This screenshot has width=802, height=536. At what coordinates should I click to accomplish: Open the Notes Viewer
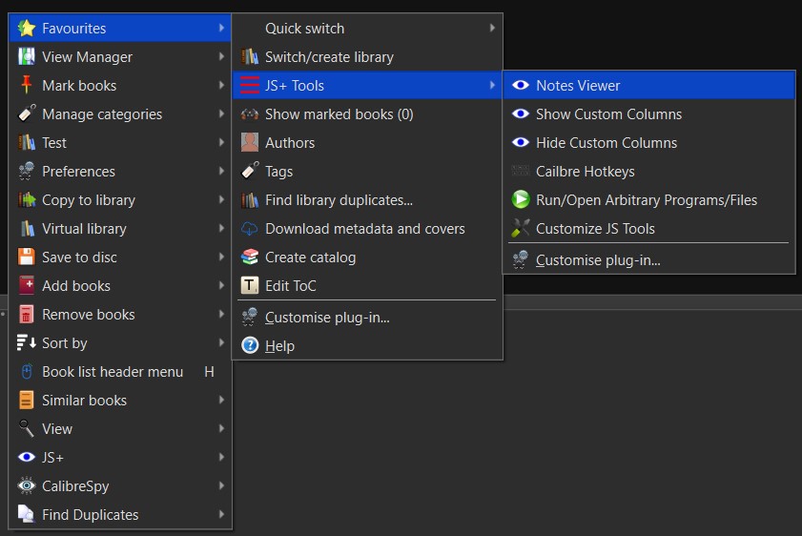coord(578,86)
